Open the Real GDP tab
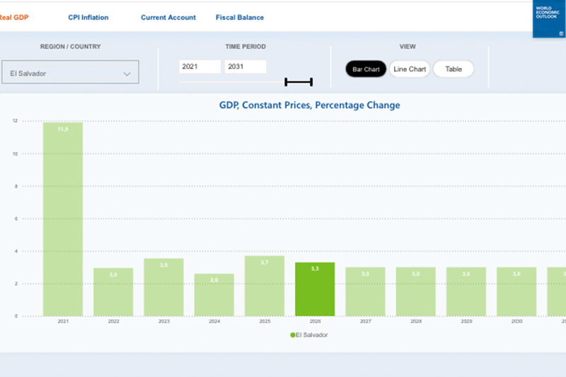The image size is (566, 377). tap(13, 18)
